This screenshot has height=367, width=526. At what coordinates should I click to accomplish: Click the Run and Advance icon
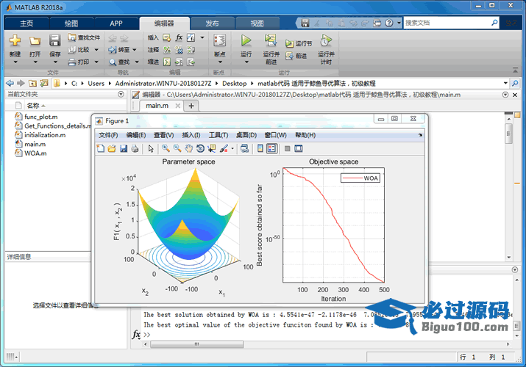point(271,40)
